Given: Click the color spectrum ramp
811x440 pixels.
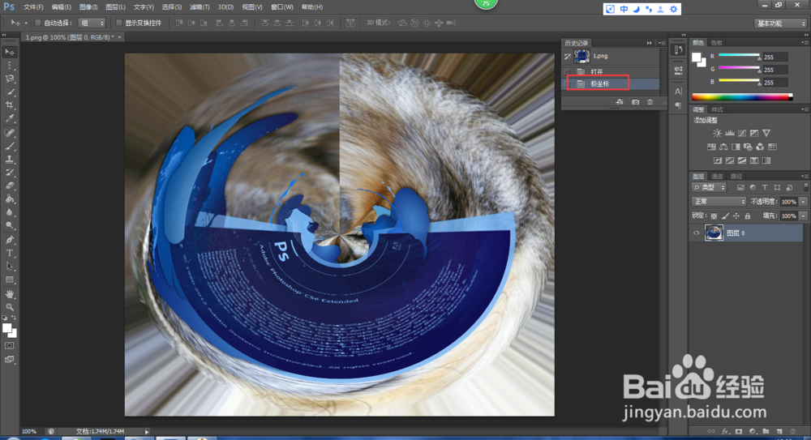Looking at the screenshot, I should coord(742,96).
